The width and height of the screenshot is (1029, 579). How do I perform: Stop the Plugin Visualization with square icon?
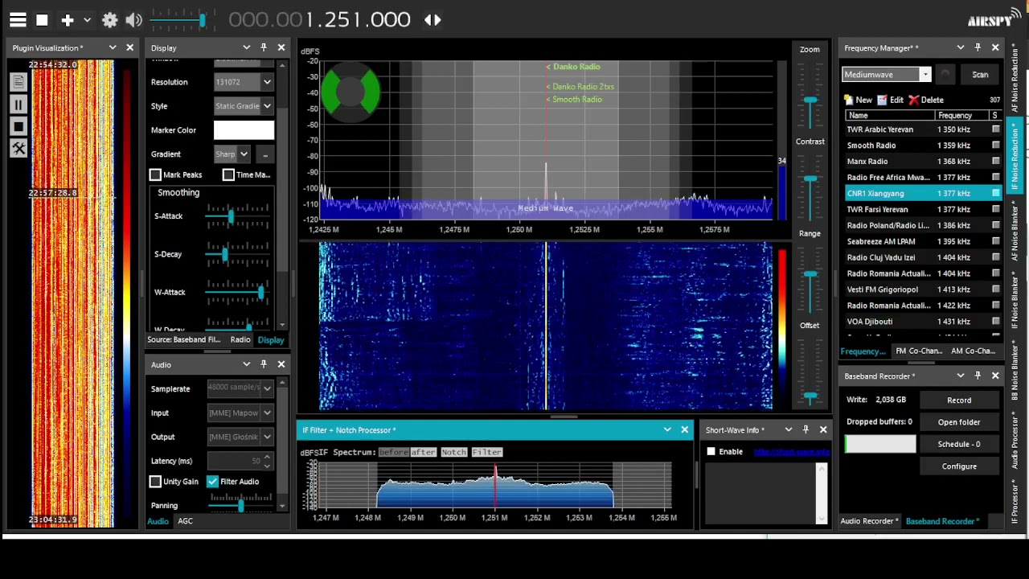coord(18,126)
